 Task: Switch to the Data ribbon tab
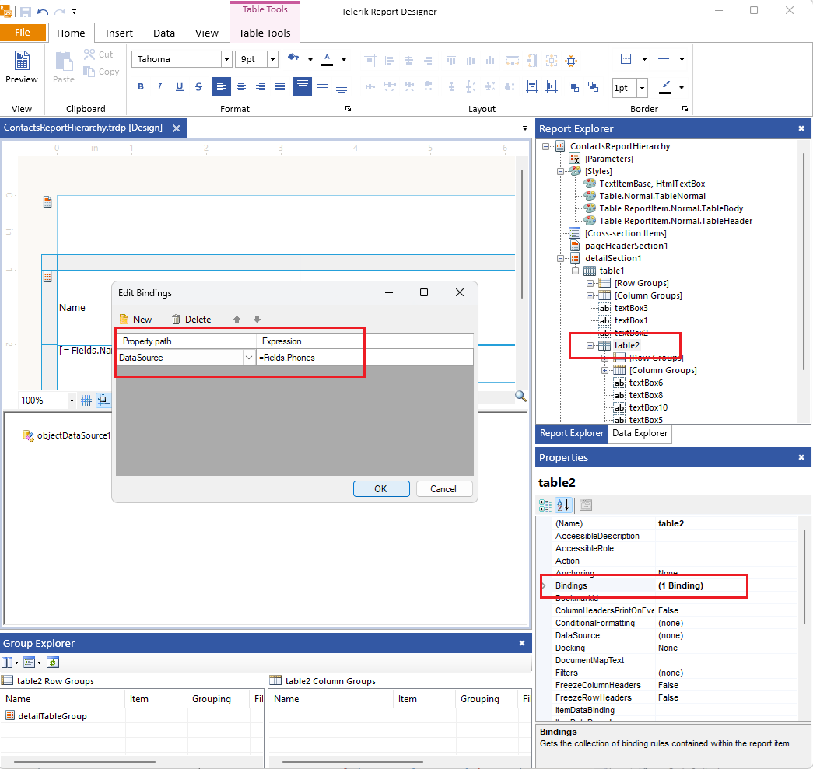(x=164, y=33)
